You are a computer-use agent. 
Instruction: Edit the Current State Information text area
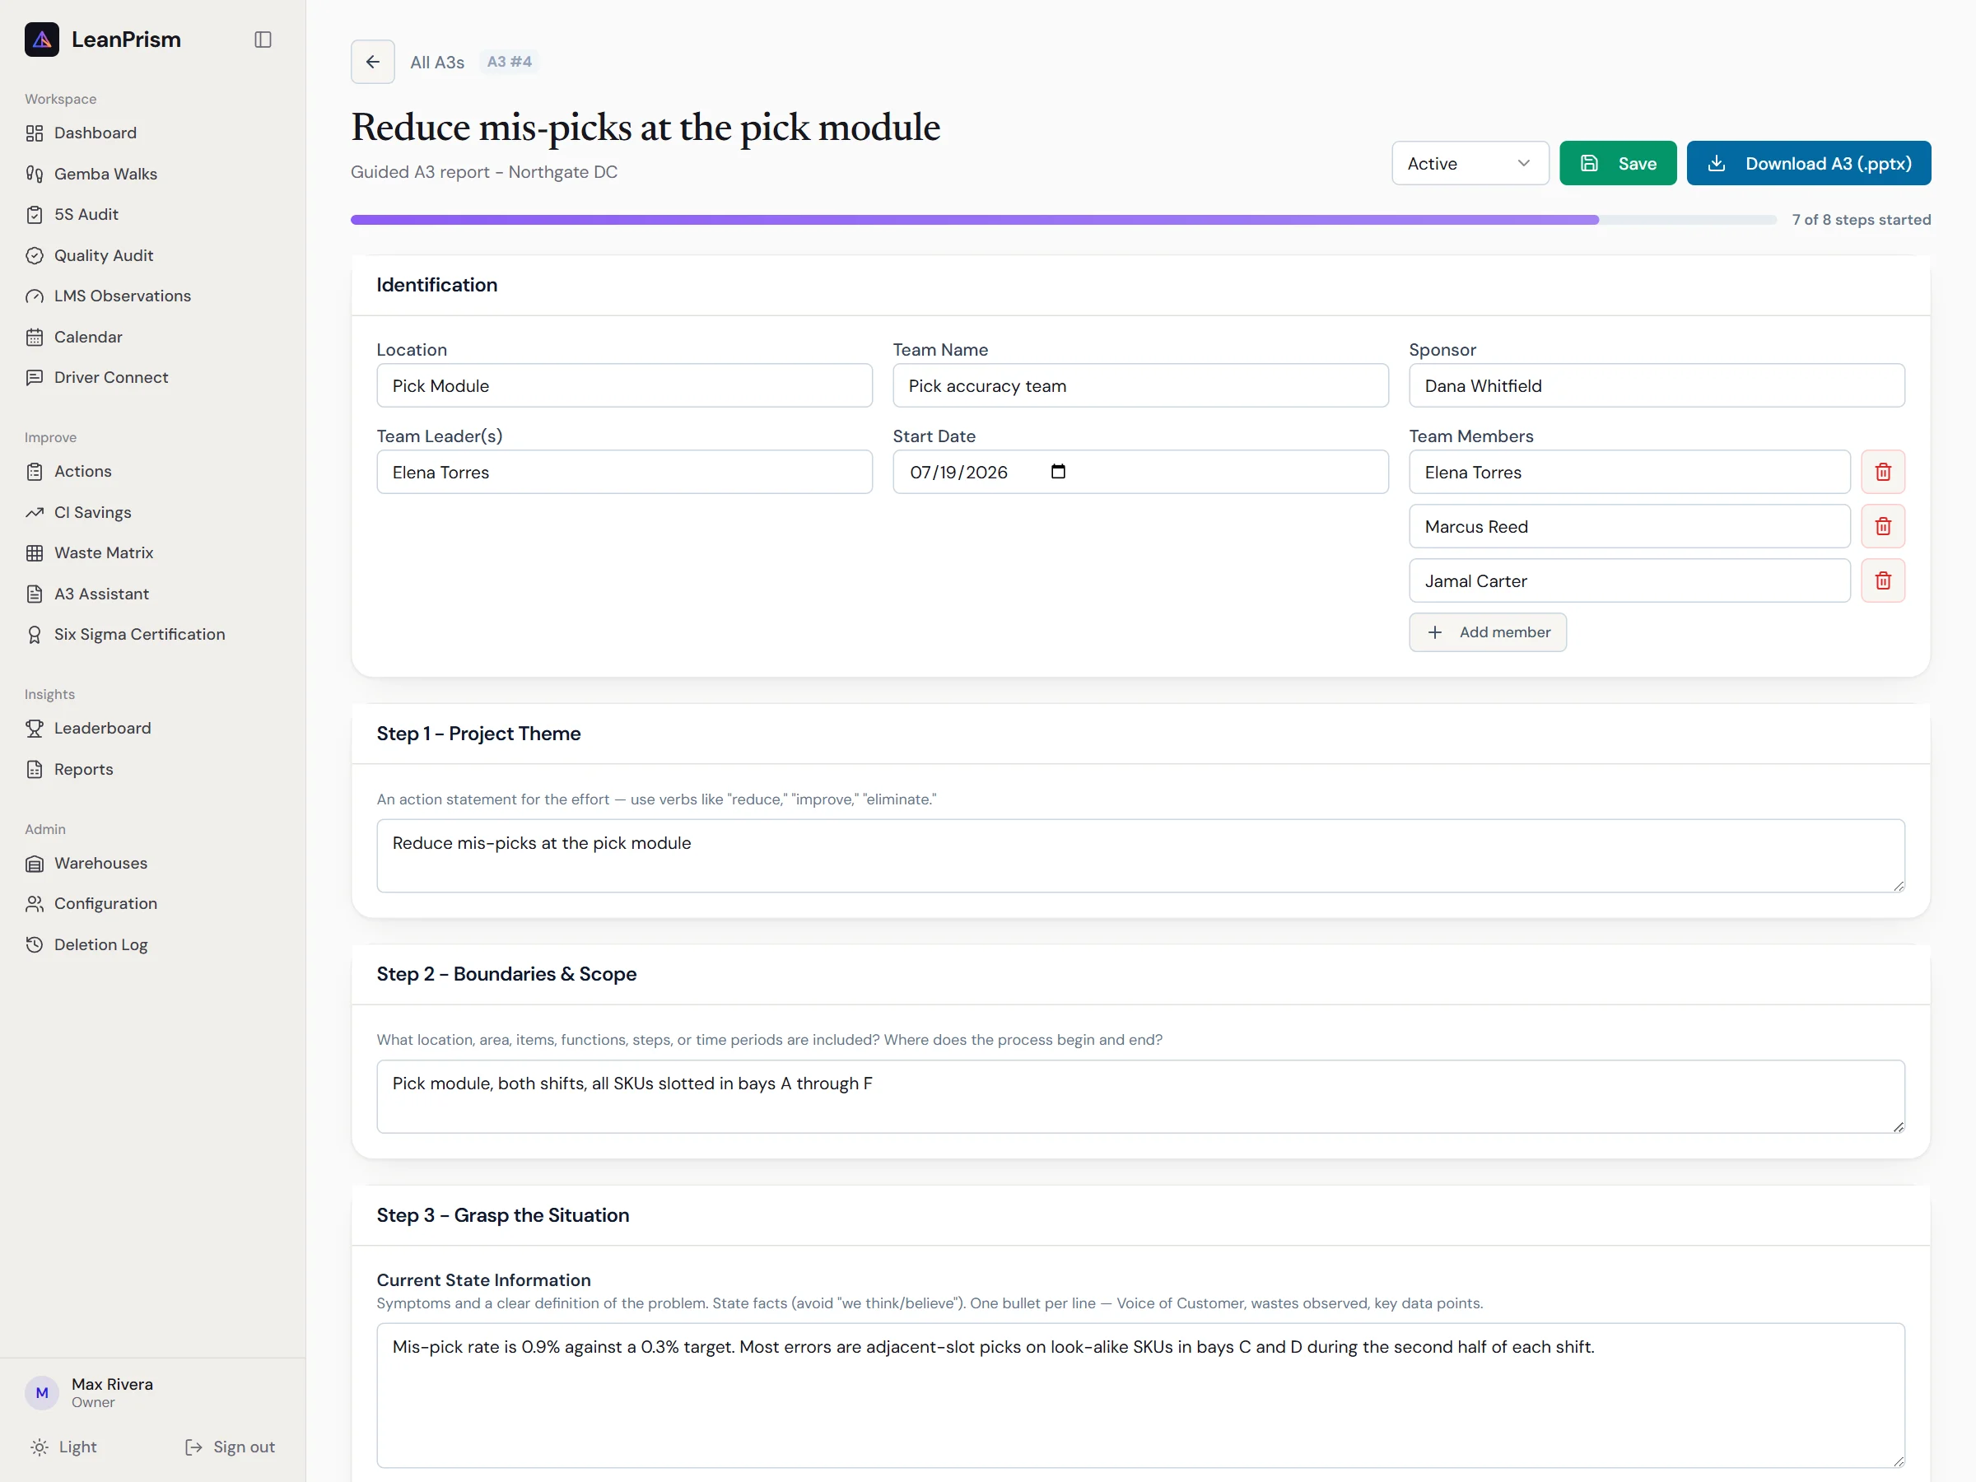pos(1141,1396)
